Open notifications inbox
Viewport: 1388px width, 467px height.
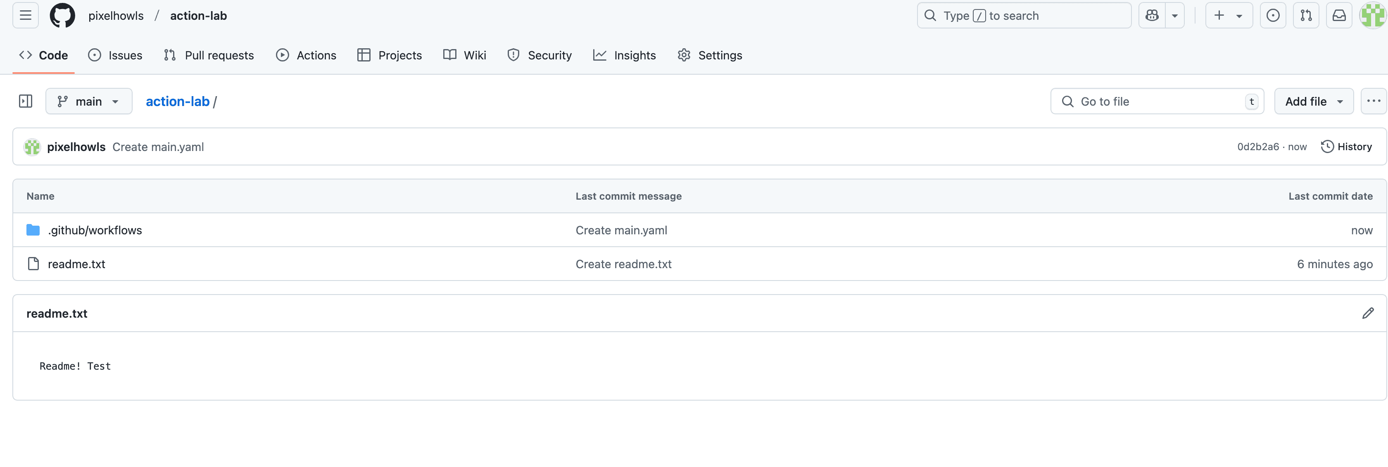(1339, 16)
